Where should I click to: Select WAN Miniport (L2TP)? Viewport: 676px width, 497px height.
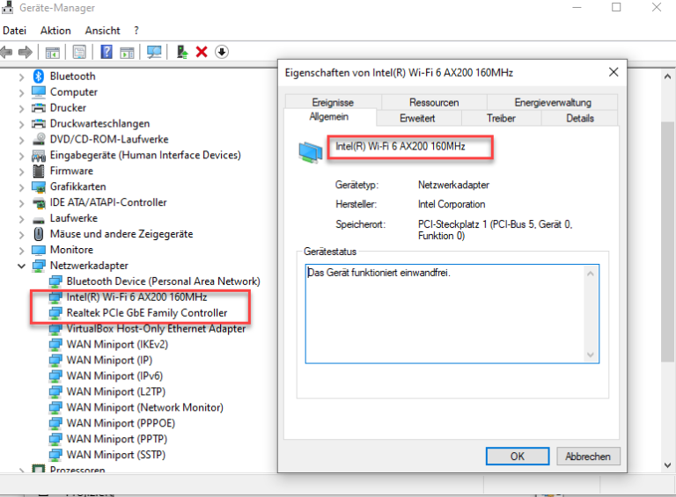click(x=116, y=391)
